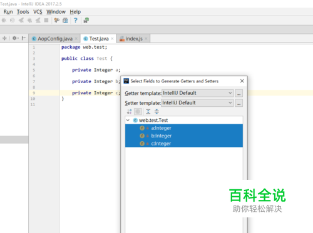Screen dimensions: 313x233
Task: Click the Sort Alphabetically icon in dialog
Action: [129, 112]
